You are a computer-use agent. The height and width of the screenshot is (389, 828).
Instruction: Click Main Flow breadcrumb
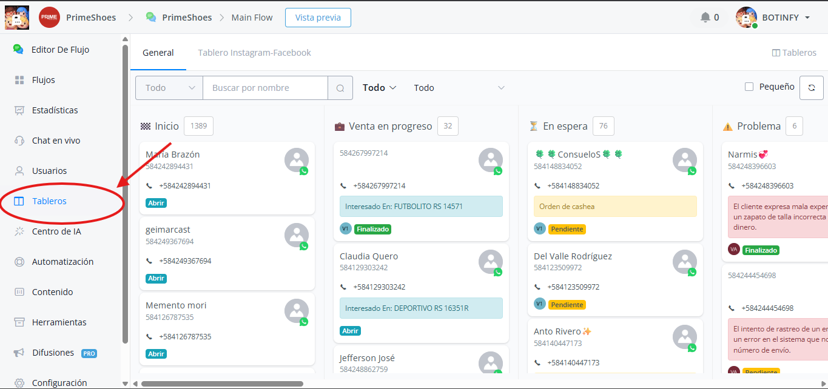[x=252, y=18]
